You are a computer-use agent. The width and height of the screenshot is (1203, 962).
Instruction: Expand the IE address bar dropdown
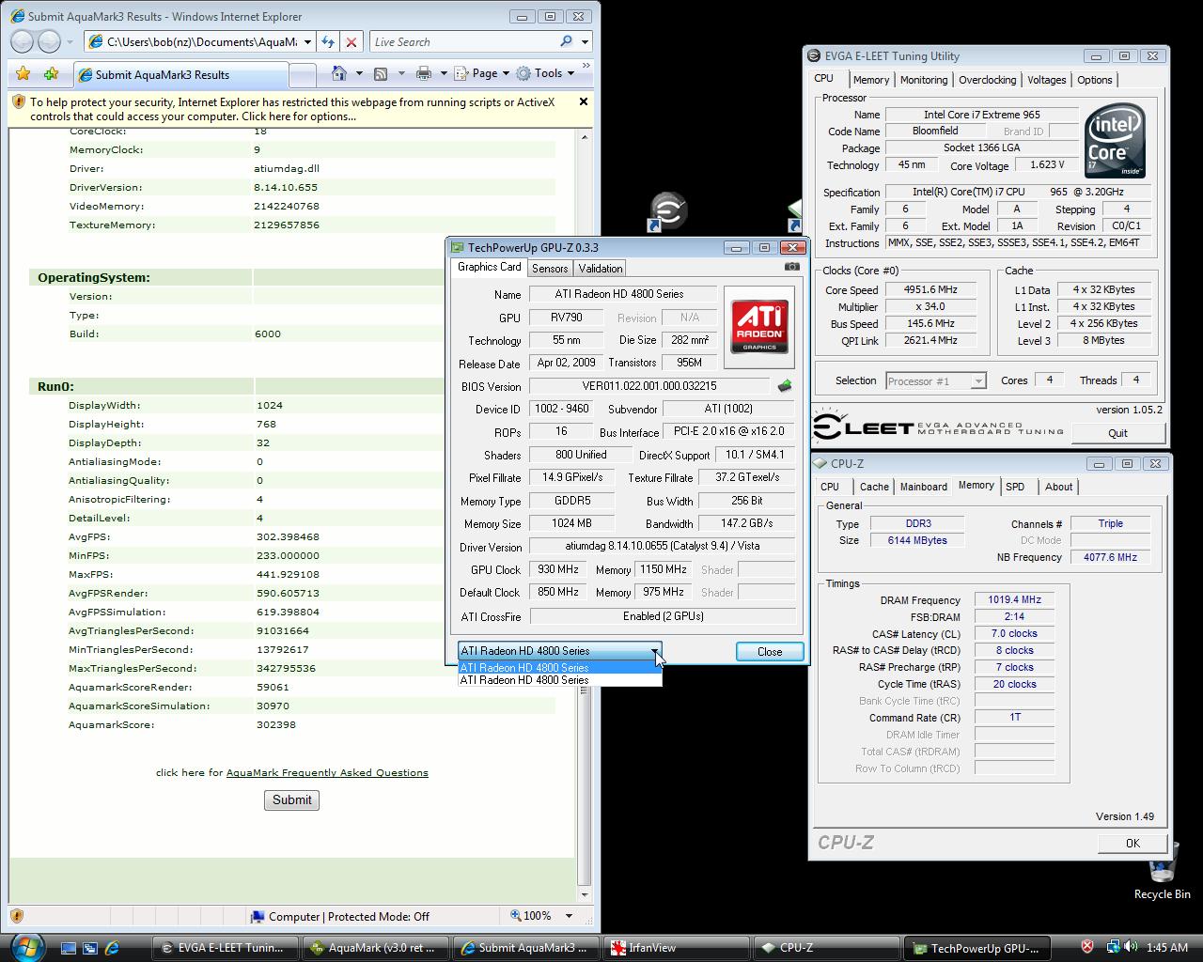[x=307, y=41]
